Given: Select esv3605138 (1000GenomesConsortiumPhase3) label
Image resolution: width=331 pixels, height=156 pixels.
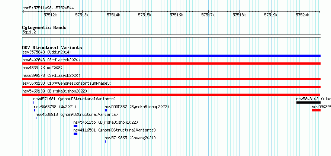Looking at the screenshot, I should coord(67,83).
